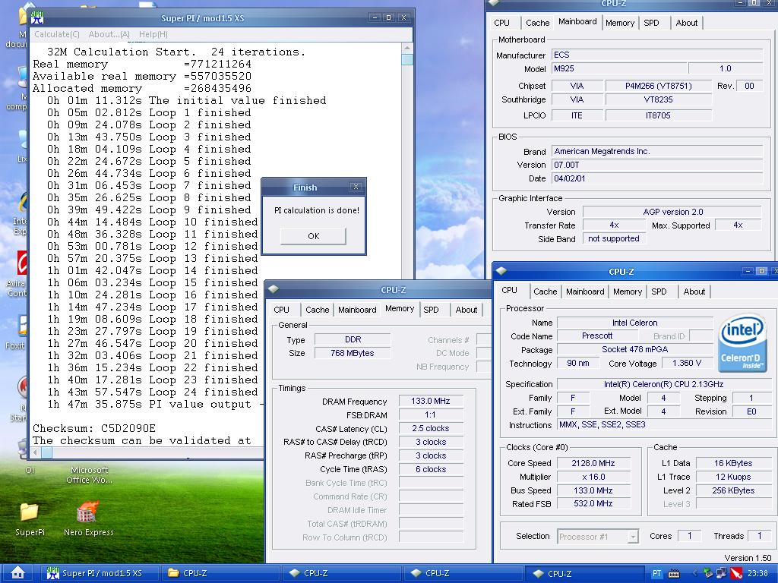Click the memory Size value 768 MBytes
Image resolution: width=778 pixels, height=583 pixels.
pos(353,353)
